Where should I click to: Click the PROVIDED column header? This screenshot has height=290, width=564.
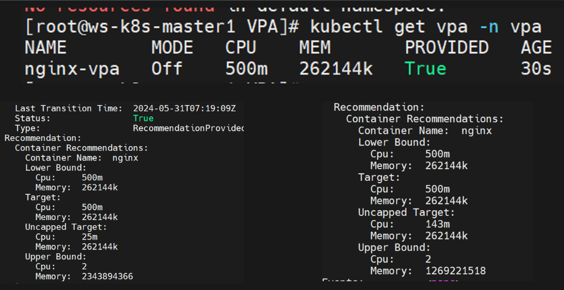[446, 48]
